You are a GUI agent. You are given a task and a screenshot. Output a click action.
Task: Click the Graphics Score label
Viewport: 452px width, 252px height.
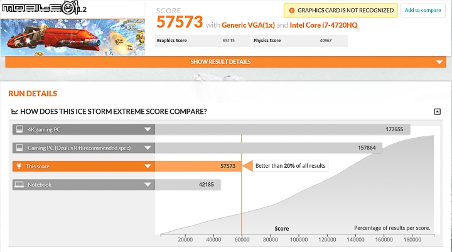pyautogui.click(x=171, y=41)
